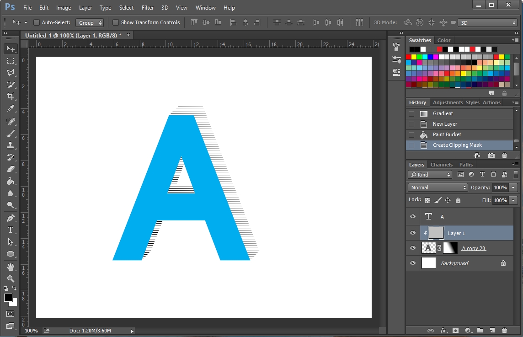This screenshot has height=337, width=523.
Task: Select the Polygonal Lasso tool
Action: [x=11, y=73]
